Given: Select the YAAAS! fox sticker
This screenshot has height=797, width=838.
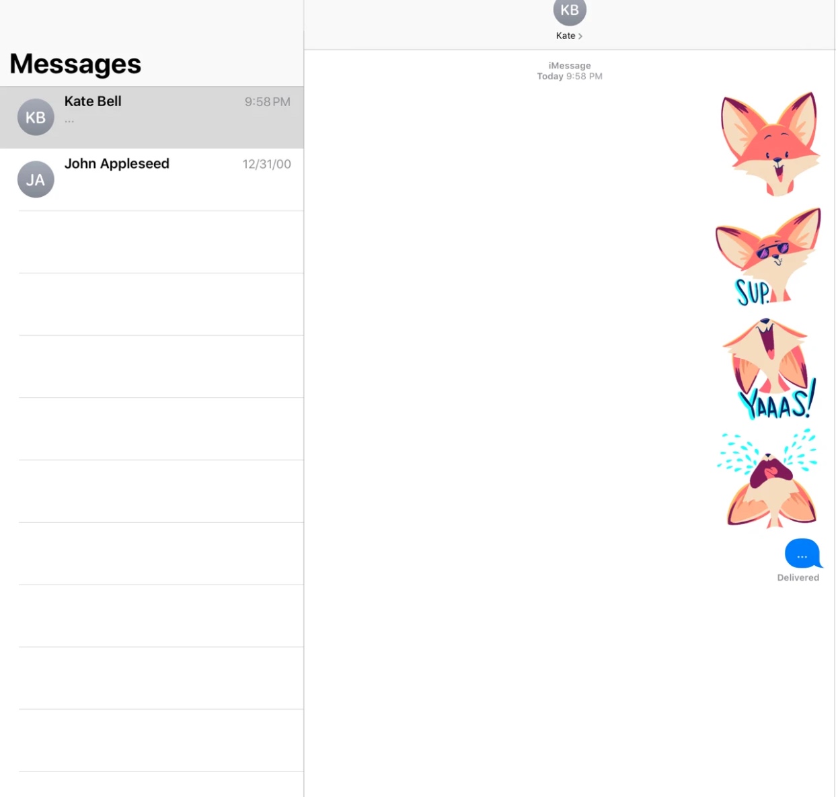Looking at the screenshot, I should tap(769, 368).
